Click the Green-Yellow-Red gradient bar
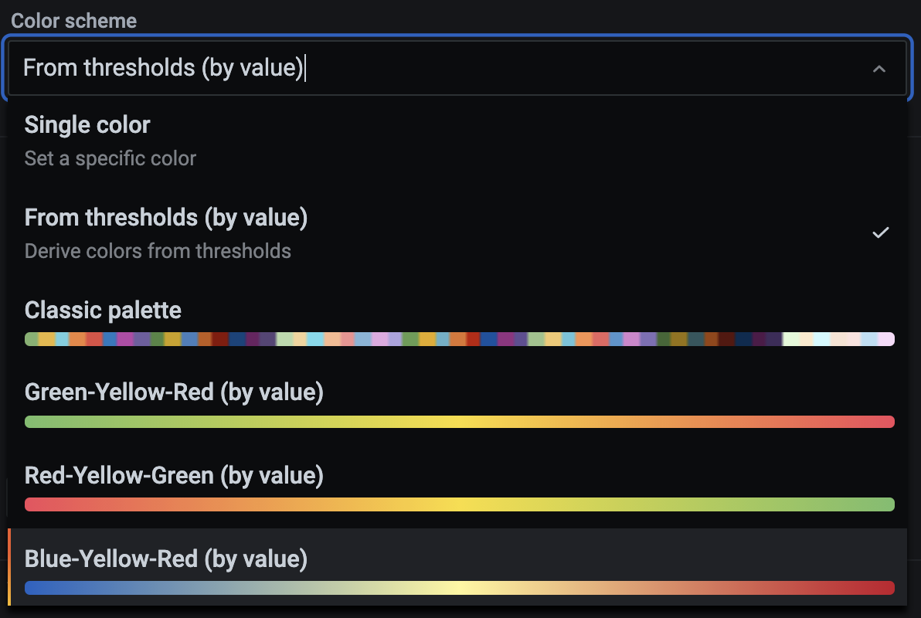Viewport: 921px width, 618px height. tap(460, 421)
